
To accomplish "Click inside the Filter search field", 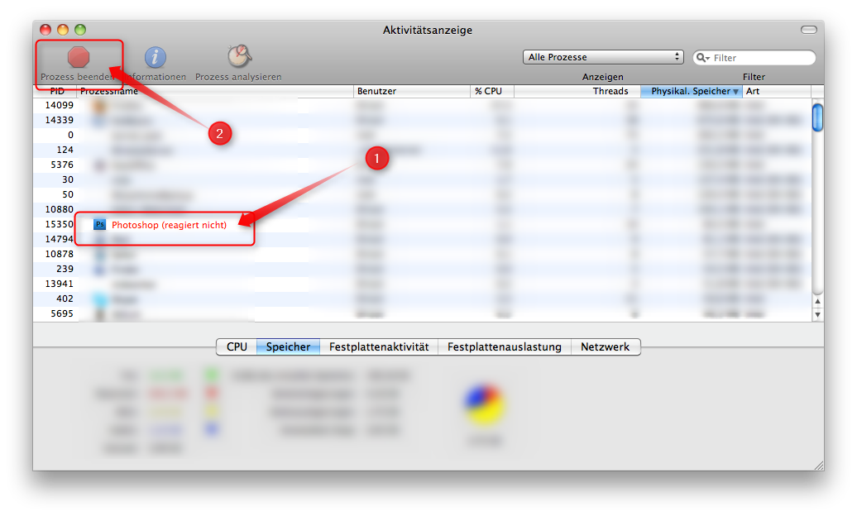I will click(x=757, y=57).
